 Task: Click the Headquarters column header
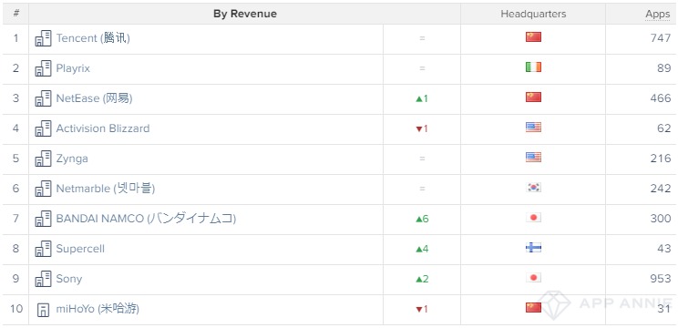[x=533, y=14]
